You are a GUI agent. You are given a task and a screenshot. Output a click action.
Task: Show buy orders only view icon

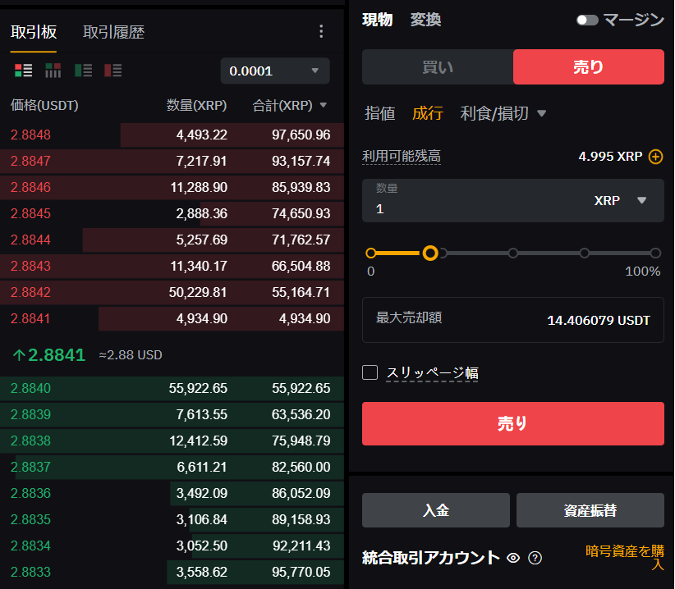83,71
